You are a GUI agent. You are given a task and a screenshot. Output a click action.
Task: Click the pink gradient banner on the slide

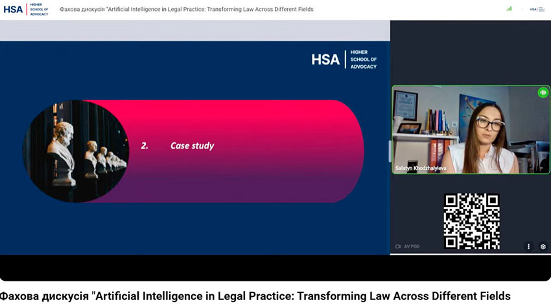point(225,151)
